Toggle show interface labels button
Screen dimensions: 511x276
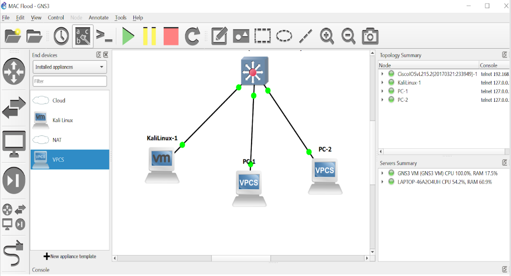tap(83, 36)
